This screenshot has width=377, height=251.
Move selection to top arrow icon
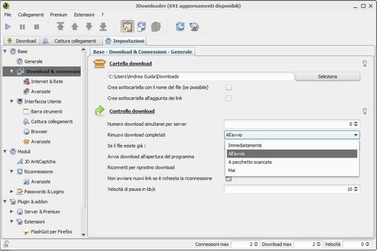coord(60,27)
